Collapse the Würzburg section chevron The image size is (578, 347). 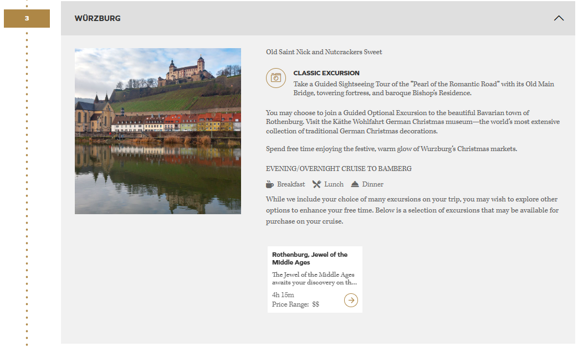559,18
